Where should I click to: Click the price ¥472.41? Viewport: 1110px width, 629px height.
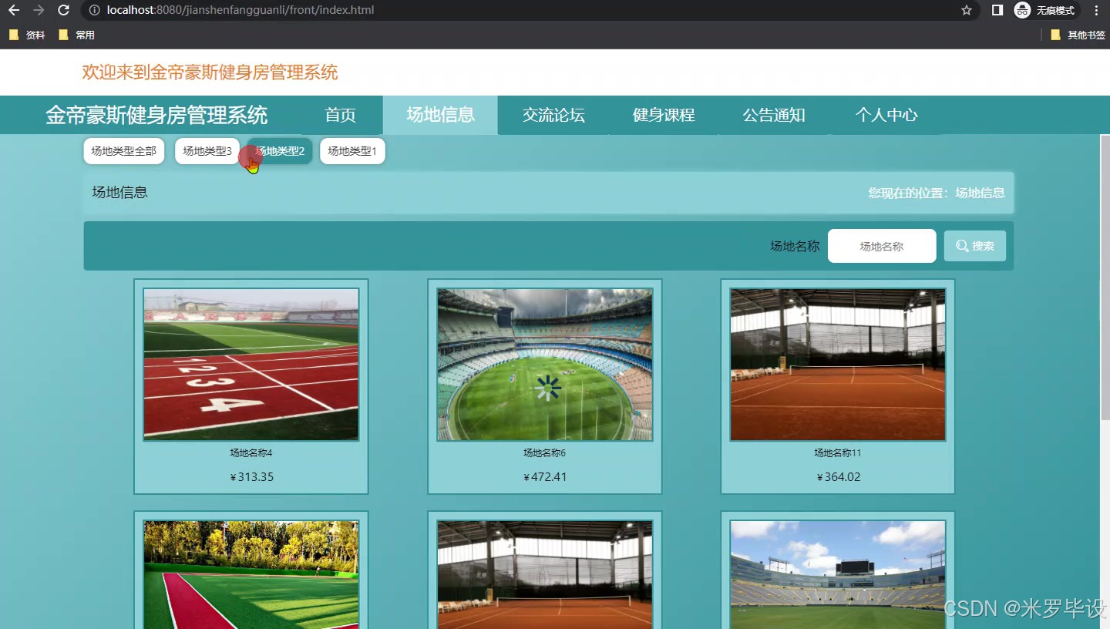[545, 477]
